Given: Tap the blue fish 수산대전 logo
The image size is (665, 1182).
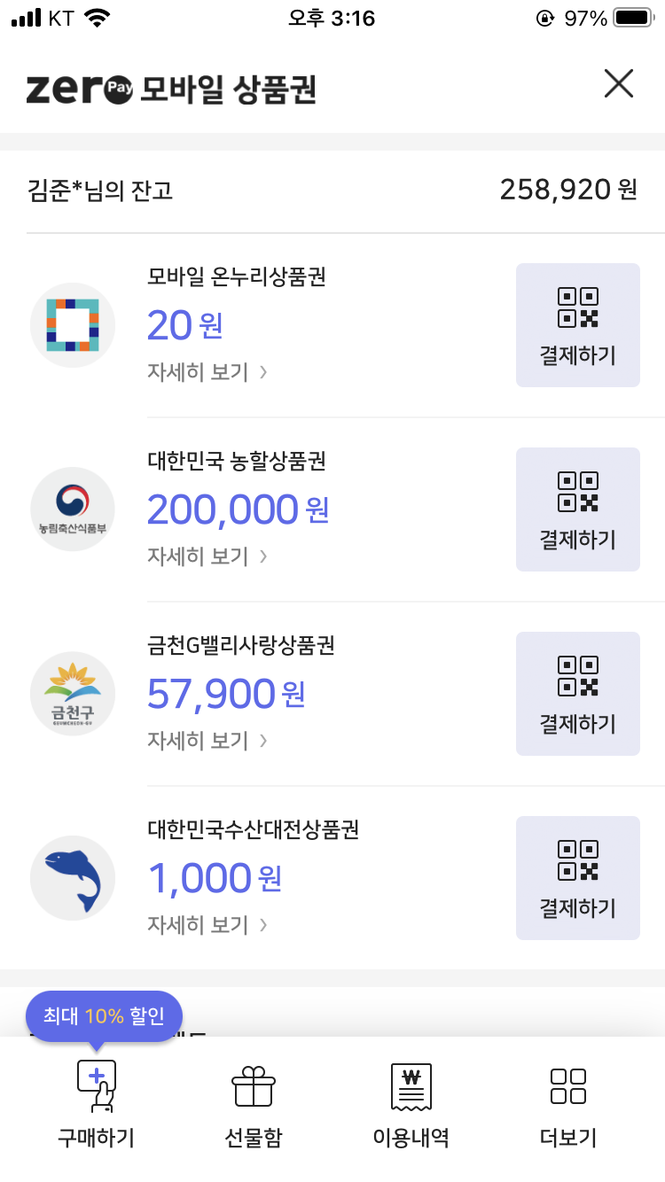Looking at the screenshot, I should pyautogui.click(x=73, y=878).
